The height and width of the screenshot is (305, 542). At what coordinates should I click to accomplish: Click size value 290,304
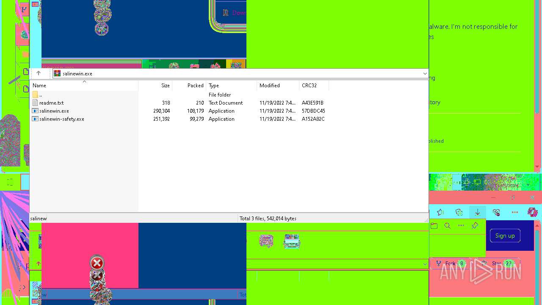click(161, 111)
